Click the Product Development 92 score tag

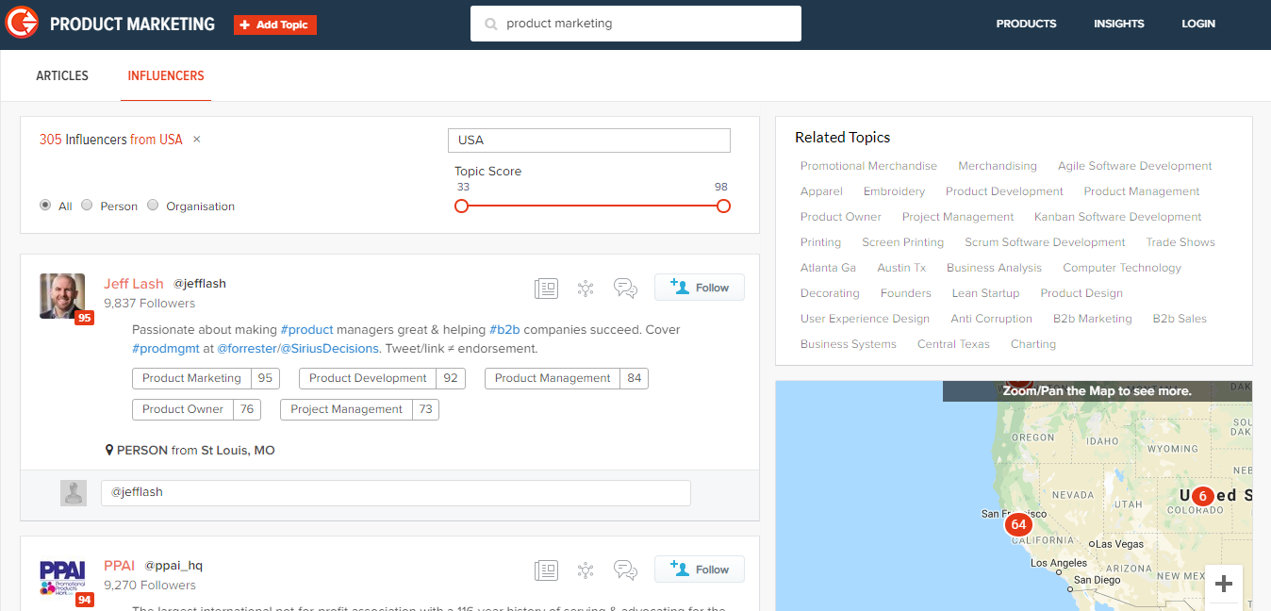point(384,378)
